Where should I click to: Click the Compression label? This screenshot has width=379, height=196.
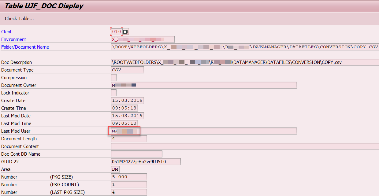click(x=14, y=78)
